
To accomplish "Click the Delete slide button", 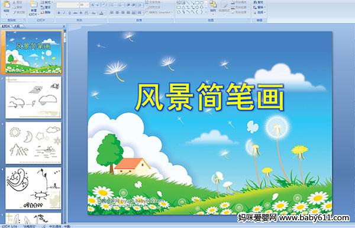I will click(x=46, y=12).
